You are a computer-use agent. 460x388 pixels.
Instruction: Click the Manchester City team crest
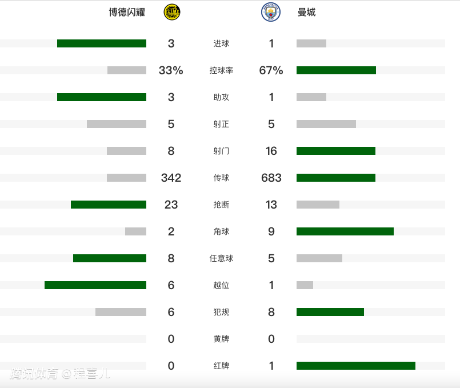(271, 12)
